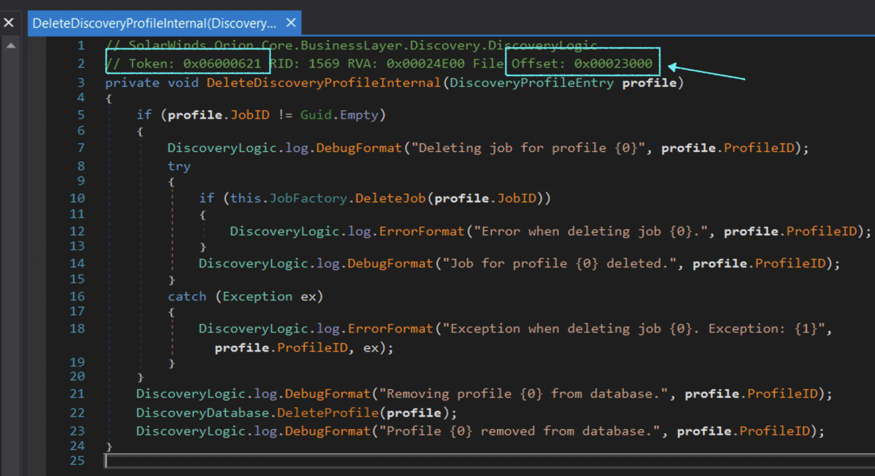Click the X icon left of the tab
The width and height of the screenshot is (875, 476).
pos(9,23)
